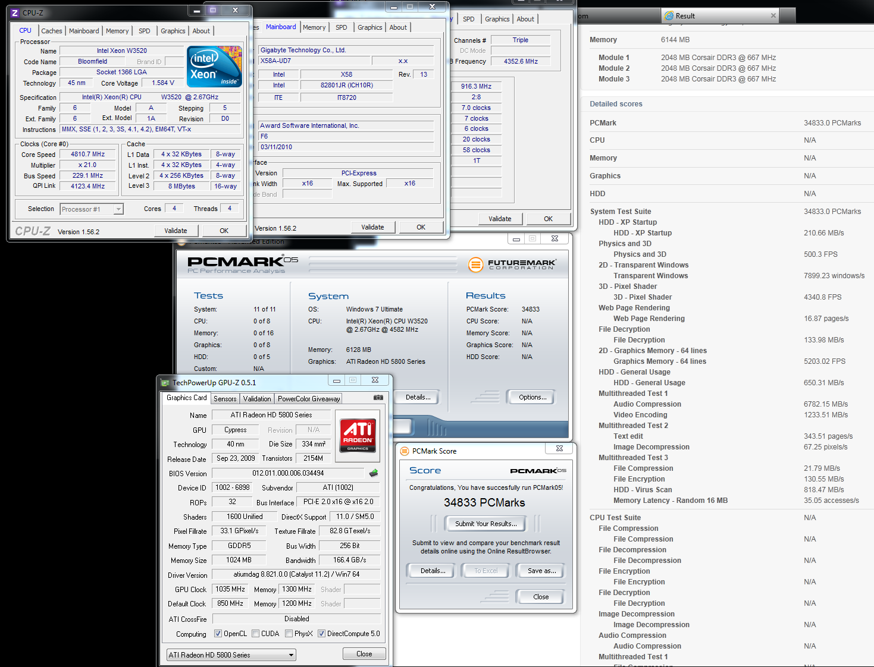Click OK in the Memory CPU-Z window

pos(548,219)
